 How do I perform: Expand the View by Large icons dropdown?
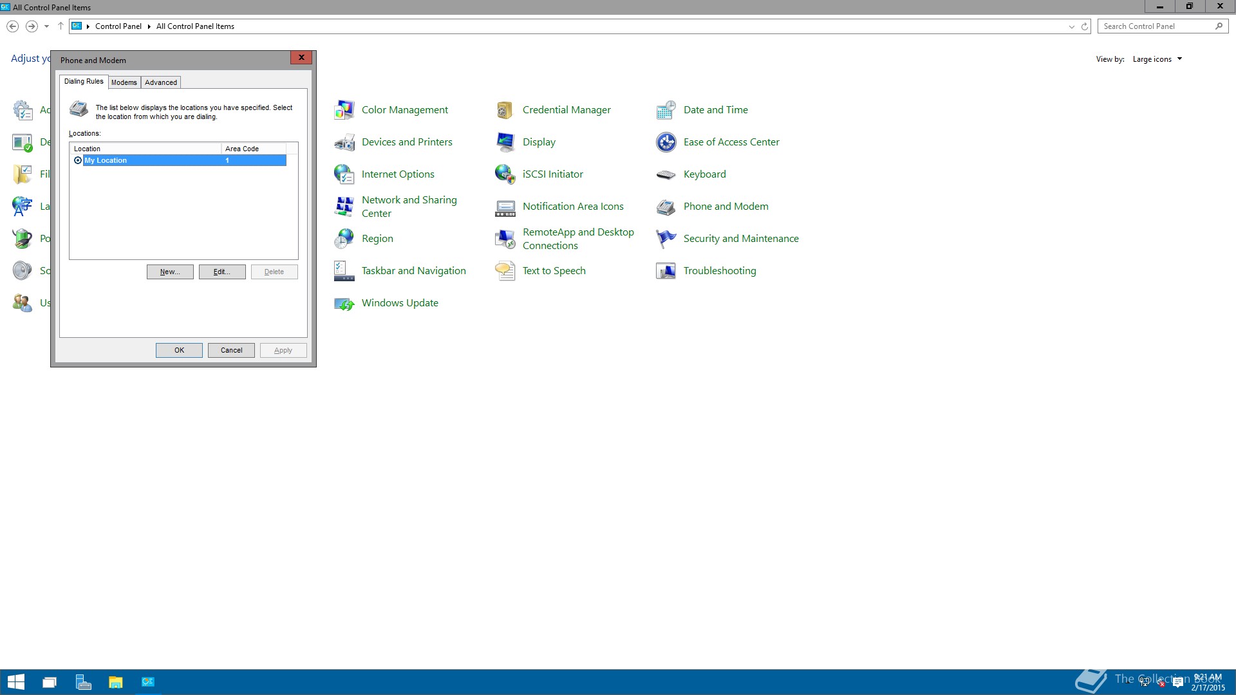click(x=1157, y=59)
